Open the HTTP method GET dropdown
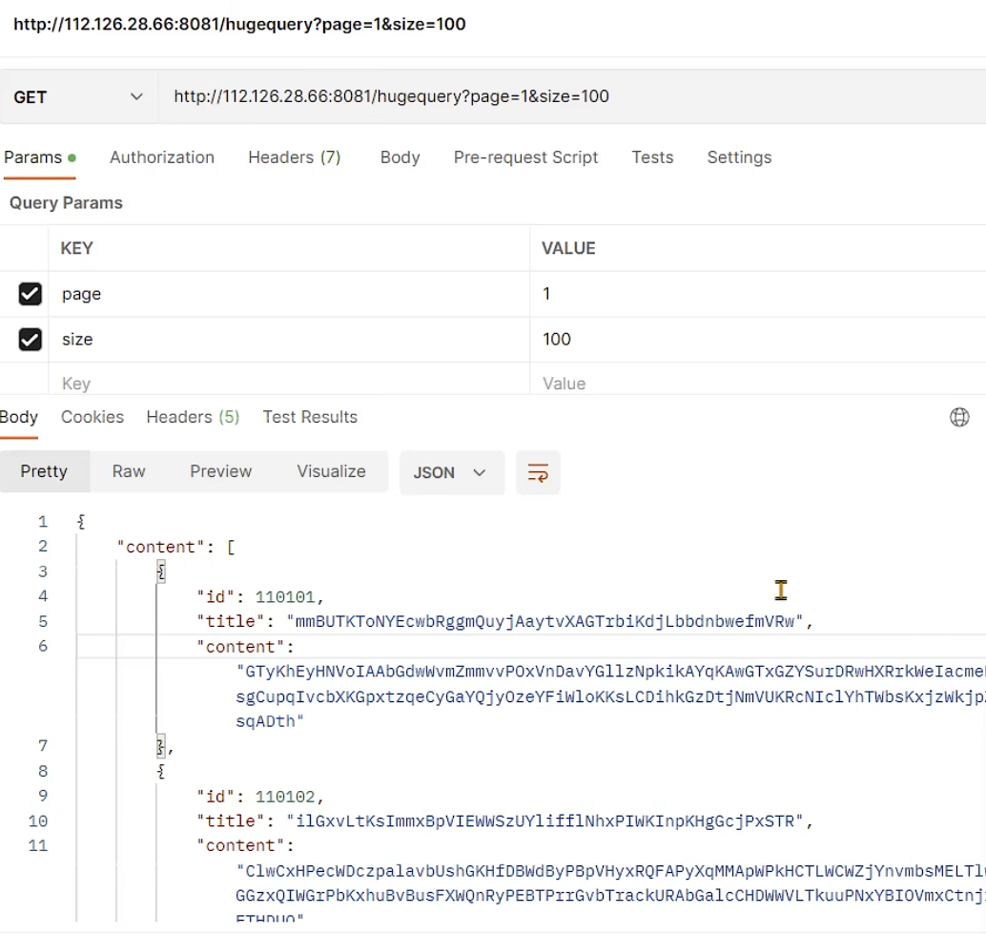 [x=78, y=97]
